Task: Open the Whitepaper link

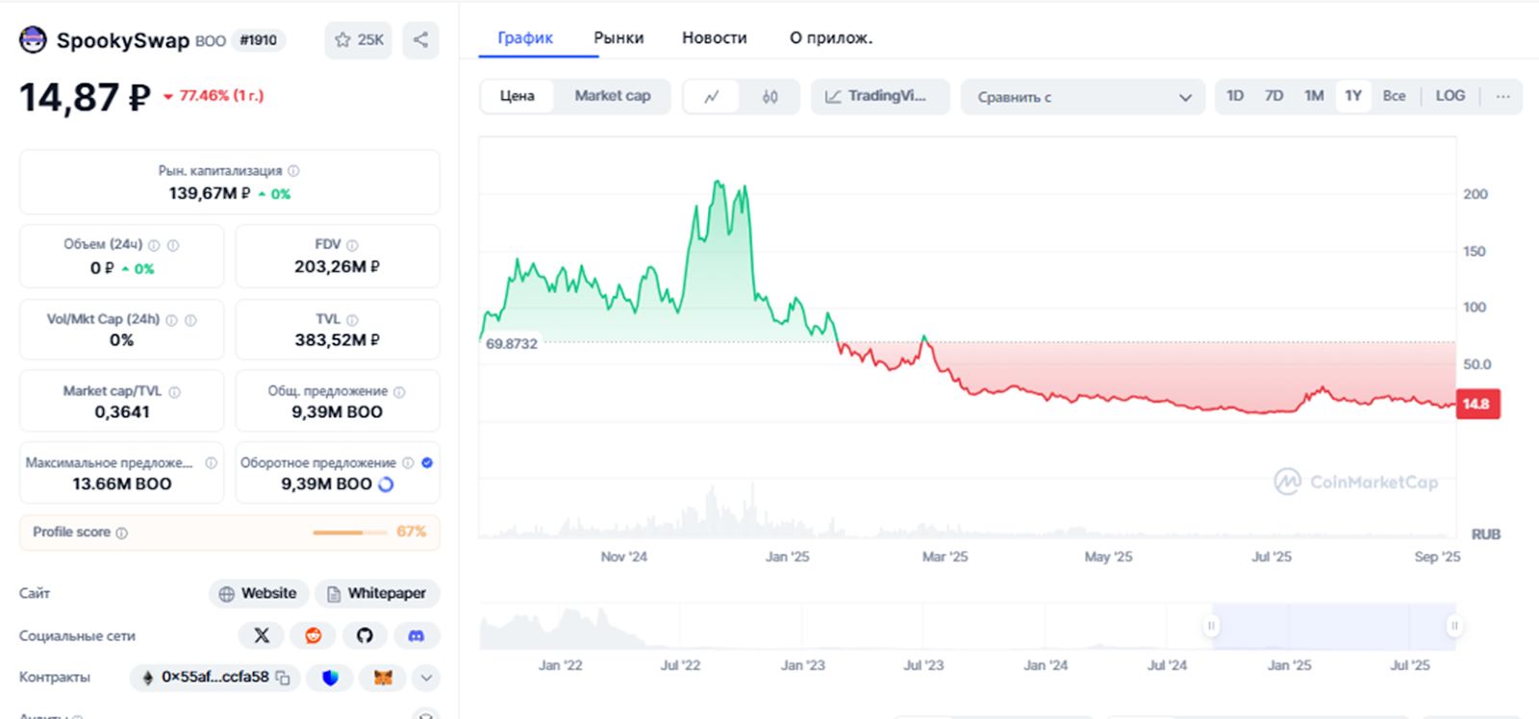Action: click(377, 593)
